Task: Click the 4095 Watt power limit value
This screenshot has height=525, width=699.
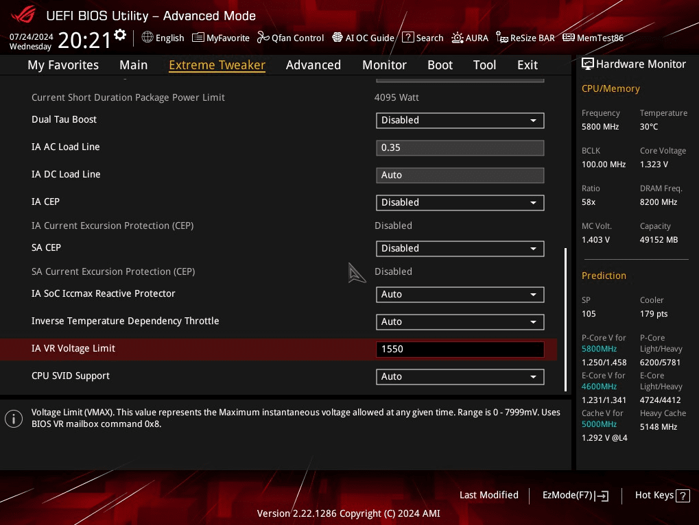Action: [396, 97]
